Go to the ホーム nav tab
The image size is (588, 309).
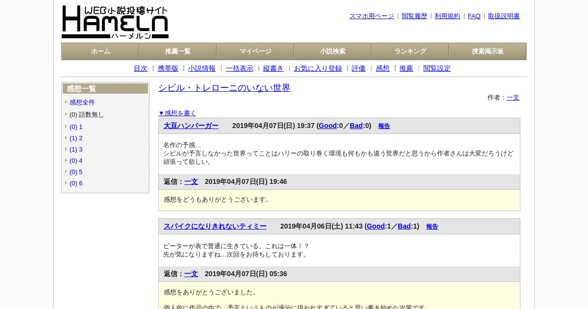pos(100,51)
